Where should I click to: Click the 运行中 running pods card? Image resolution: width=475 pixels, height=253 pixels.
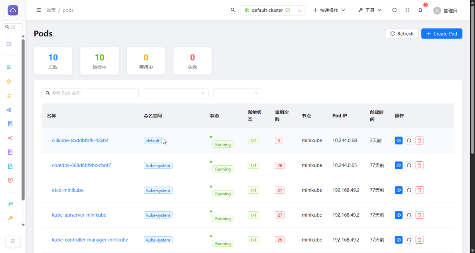click(99, 61)
